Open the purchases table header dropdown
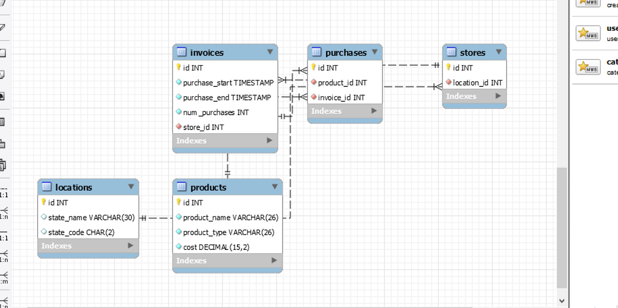 pos(374,52)
